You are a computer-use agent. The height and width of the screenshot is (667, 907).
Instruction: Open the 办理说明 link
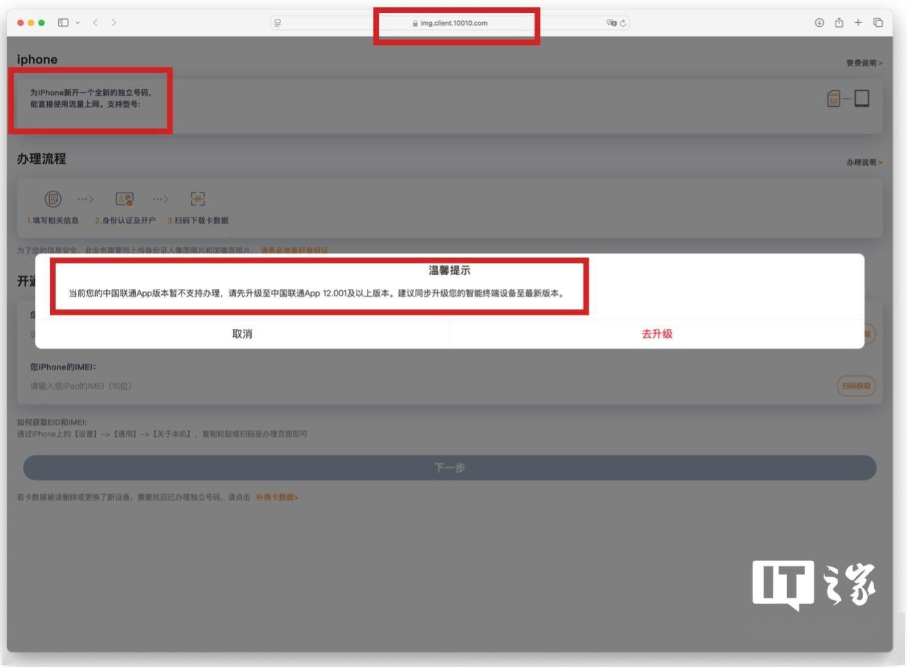click(864, 162)
